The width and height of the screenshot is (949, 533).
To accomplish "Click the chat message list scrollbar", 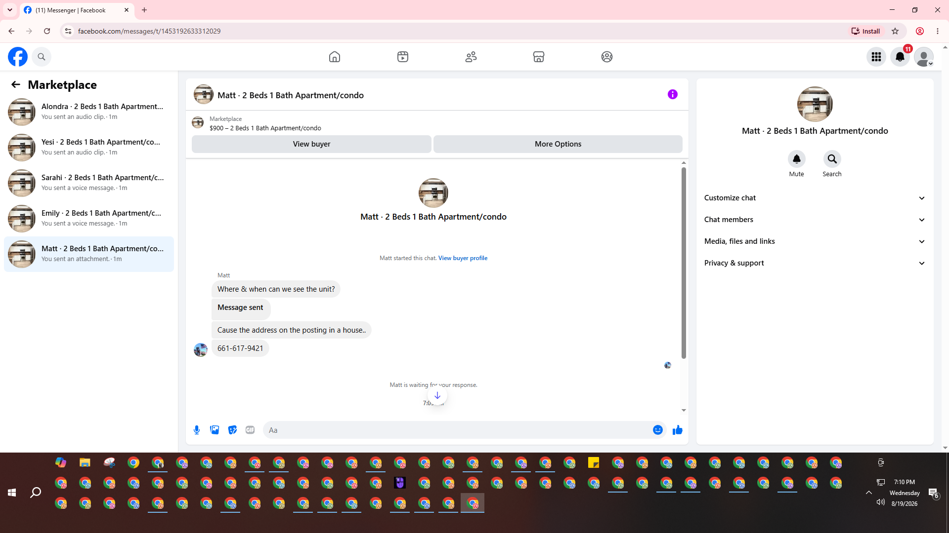I will [x=684, y=263].
